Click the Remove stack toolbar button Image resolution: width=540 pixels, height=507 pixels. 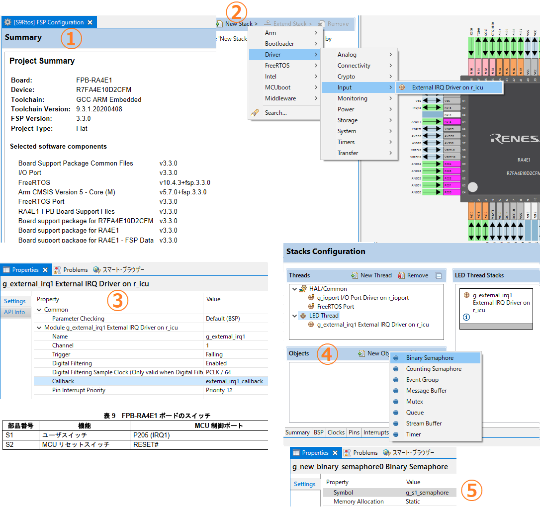click(334, 24)
